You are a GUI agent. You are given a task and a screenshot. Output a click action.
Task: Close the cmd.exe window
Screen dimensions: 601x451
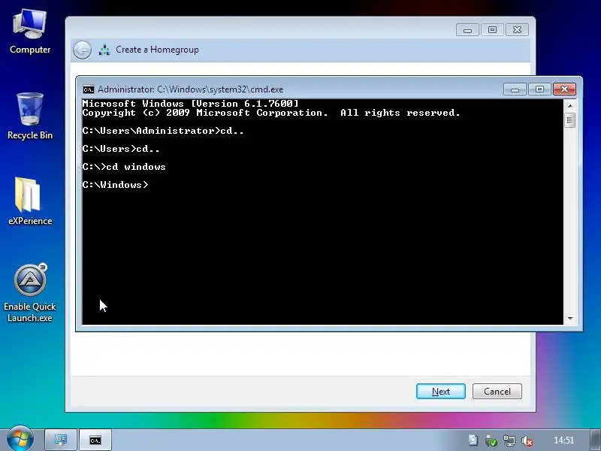[x=564, y=89]
